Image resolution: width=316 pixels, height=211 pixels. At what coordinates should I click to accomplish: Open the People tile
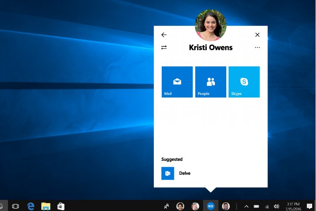coord(211,82)
